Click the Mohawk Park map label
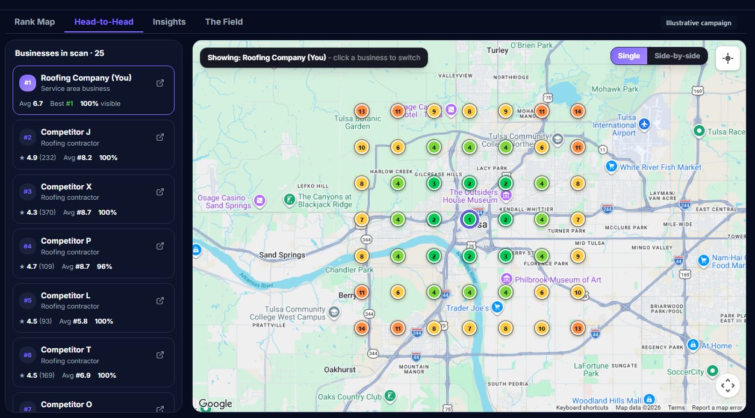Viewport: 755px width, 418px height. point(615,89)
